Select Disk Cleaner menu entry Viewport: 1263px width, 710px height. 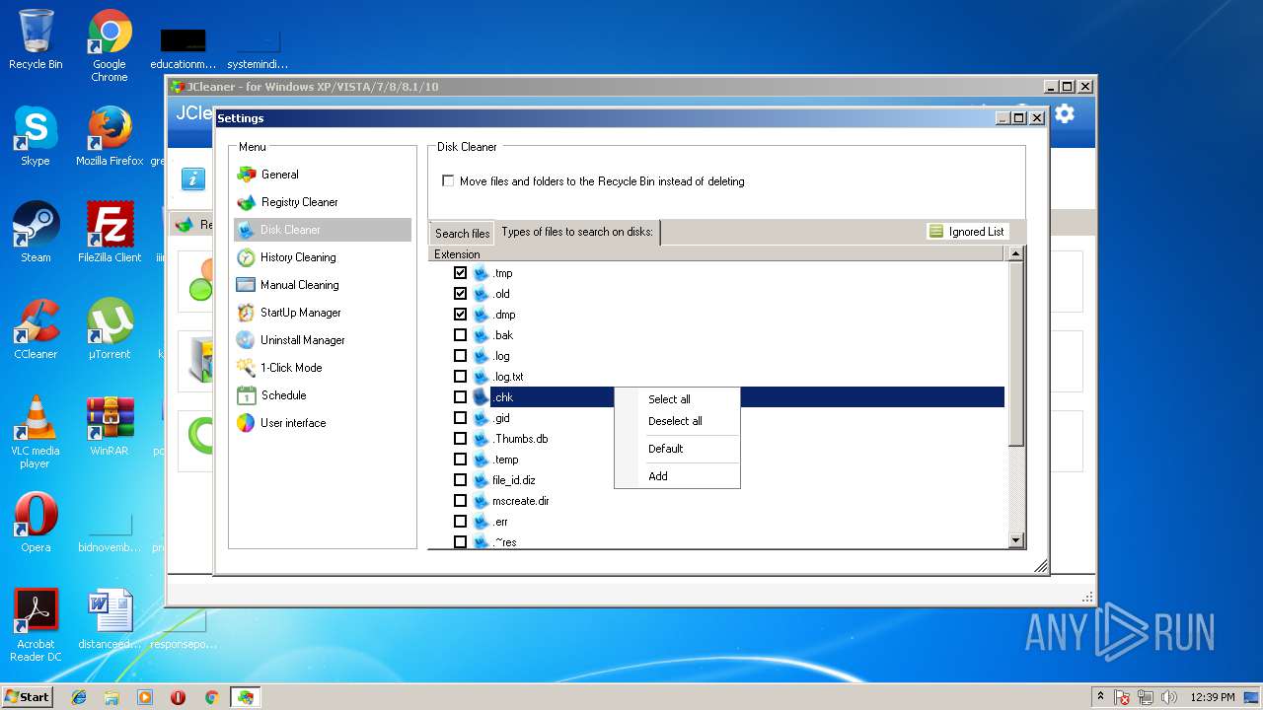322,230
